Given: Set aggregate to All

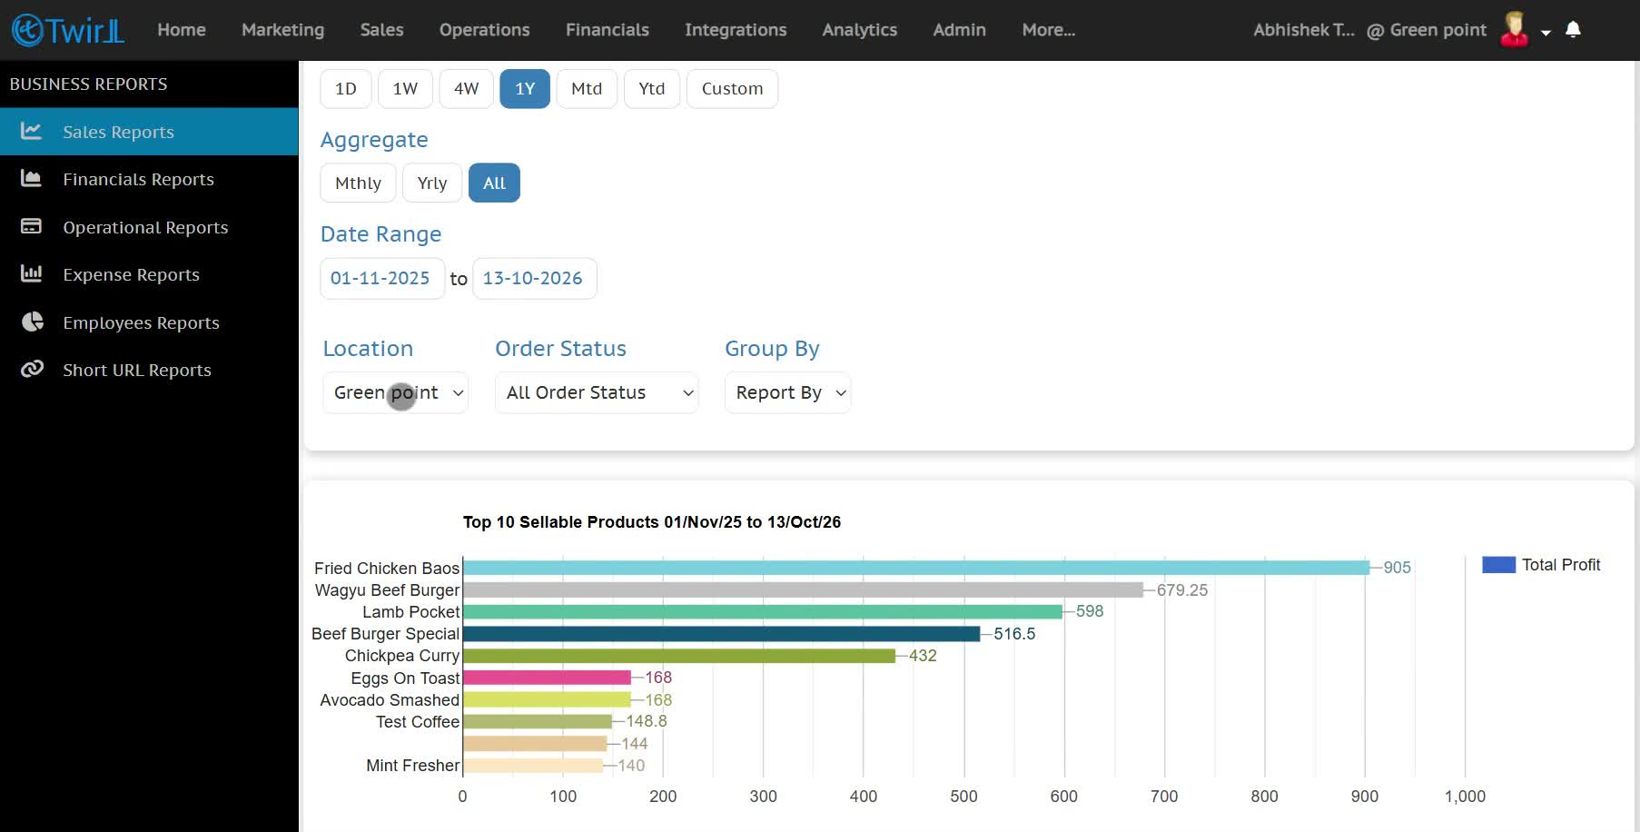Looking at the screenshot, I should coord(494,183).
